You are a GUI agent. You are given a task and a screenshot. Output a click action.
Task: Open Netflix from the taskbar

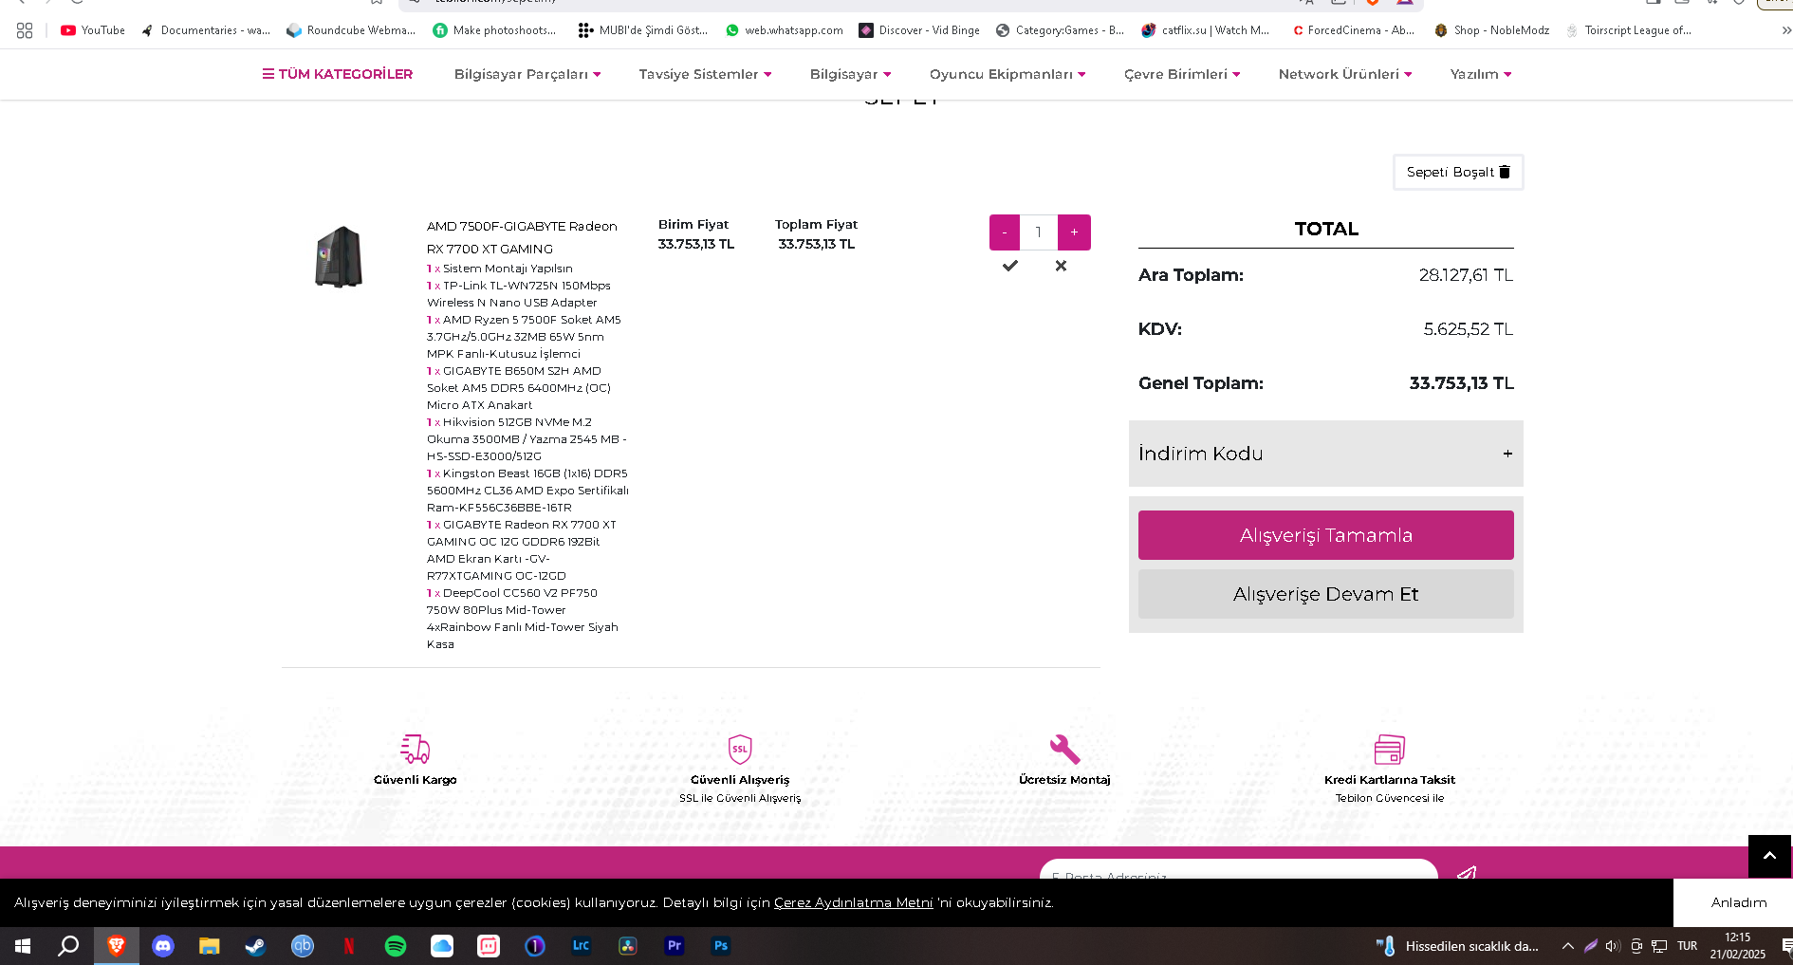349,946
